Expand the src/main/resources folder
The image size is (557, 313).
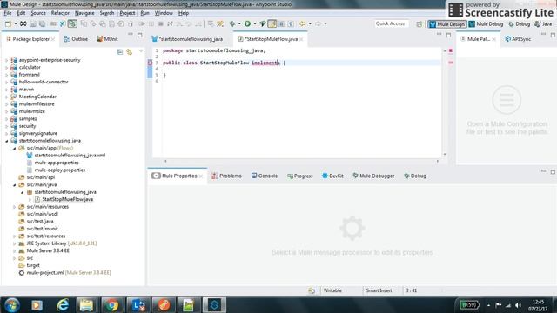(14, 207)
